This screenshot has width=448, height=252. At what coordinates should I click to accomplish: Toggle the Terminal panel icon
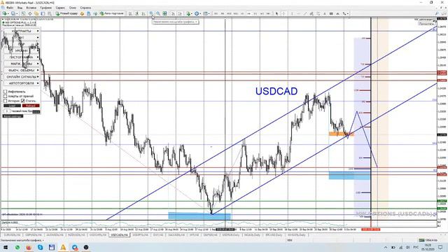[43, 13]
